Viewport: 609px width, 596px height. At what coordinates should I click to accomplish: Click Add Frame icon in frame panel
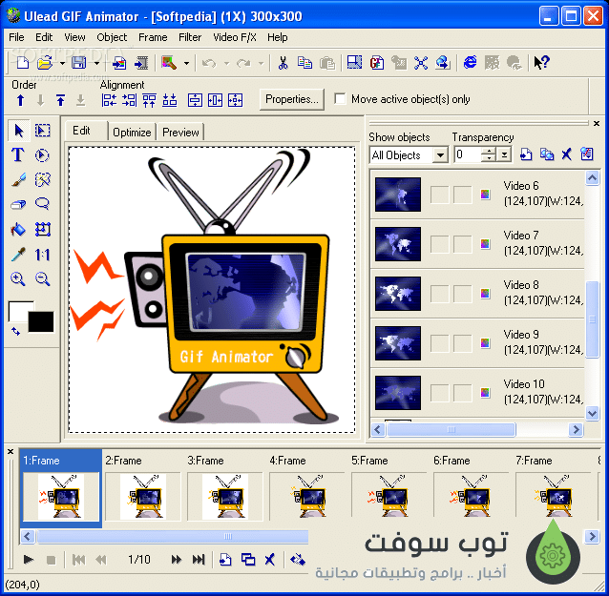(225, 560)
